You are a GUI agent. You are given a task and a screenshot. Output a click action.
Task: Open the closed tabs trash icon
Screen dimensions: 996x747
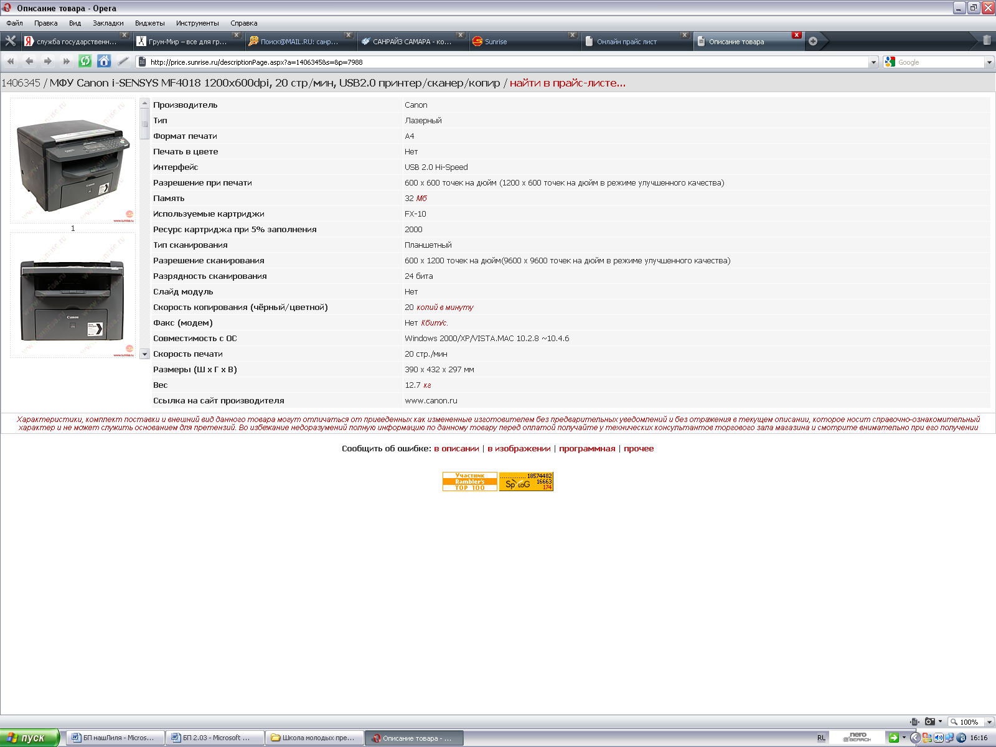(x=987, y=40)
